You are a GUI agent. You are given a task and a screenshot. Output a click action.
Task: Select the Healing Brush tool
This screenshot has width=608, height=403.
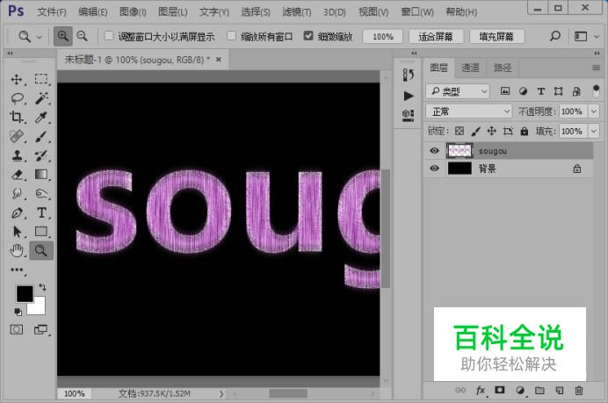pos(17,136)
